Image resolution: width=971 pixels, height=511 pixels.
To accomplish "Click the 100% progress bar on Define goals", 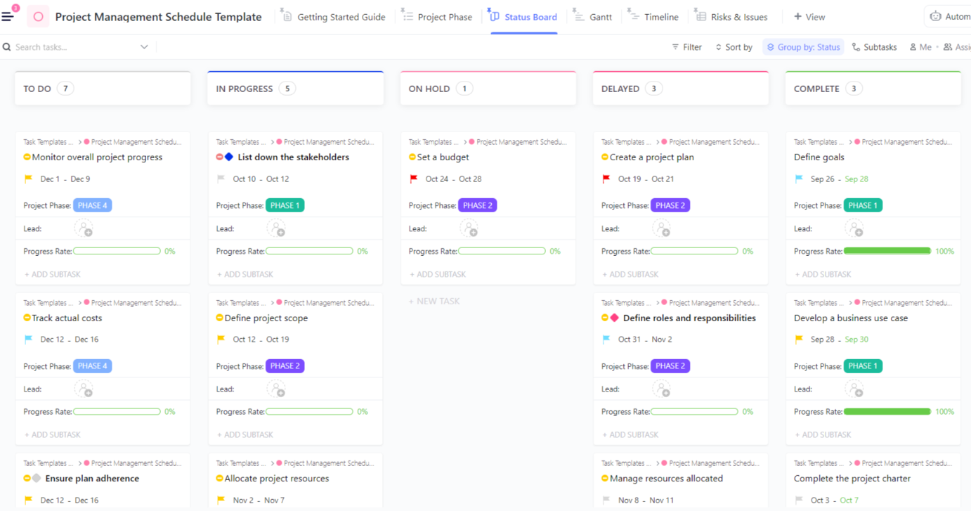I will point(888,251).
